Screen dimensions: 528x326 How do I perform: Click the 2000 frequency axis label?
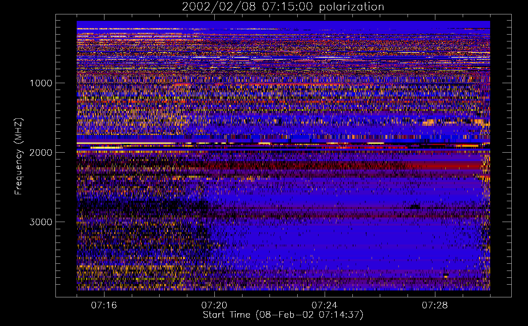pos(41,153)
